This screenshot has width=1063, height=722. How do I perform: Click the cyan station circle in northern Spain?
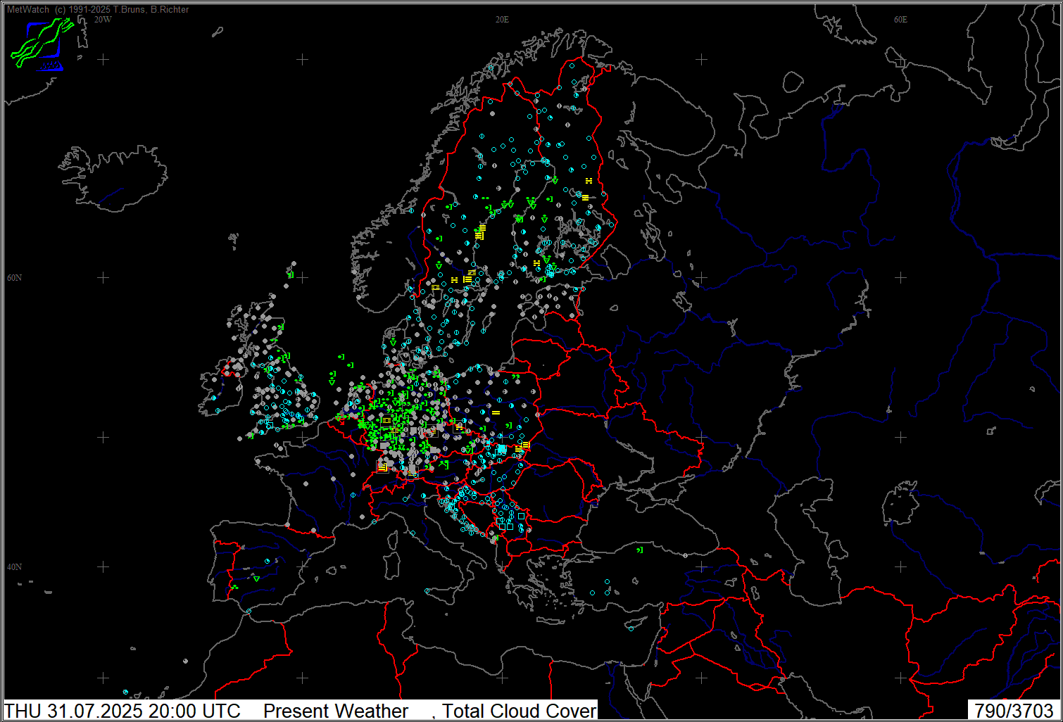tap(268, 561)
